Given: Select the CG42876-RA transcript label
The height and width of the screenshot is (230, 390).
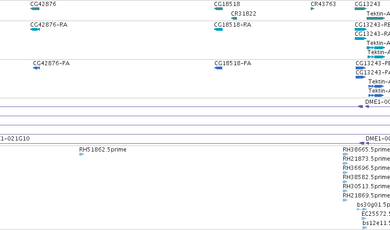Looking at the screenshot, I should (49, 25).
